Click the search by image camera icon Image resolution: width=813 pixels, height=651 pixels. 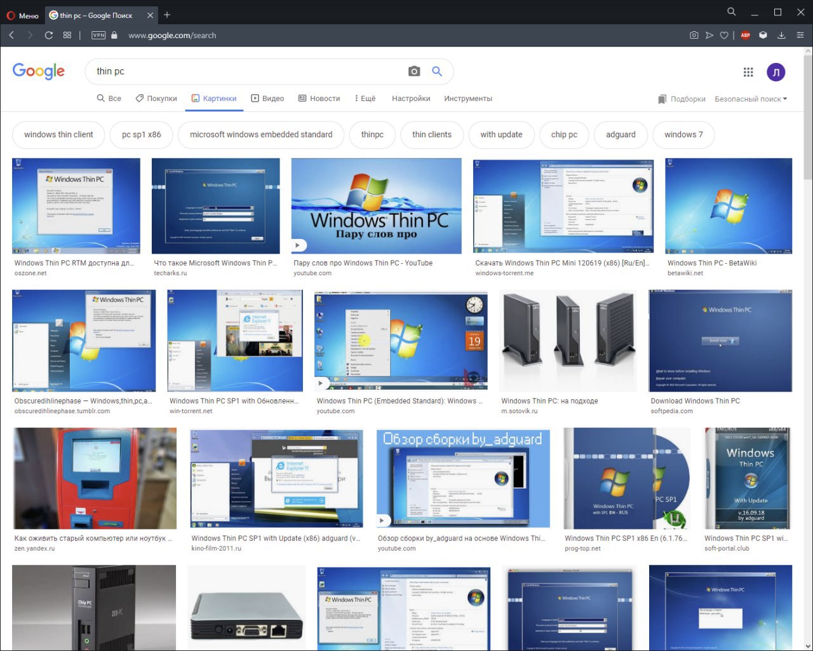(414, 71)
